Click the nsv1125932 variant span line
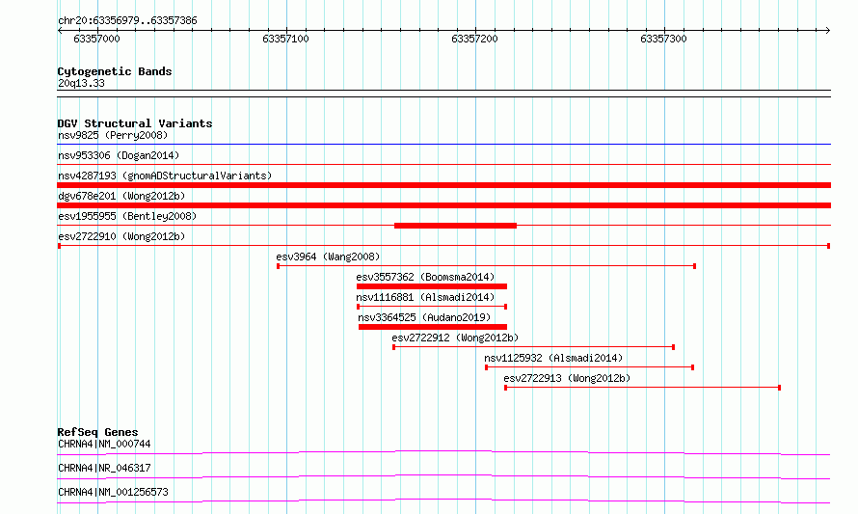The width and height of the screenshot is (858, 514). pos(589,367)
